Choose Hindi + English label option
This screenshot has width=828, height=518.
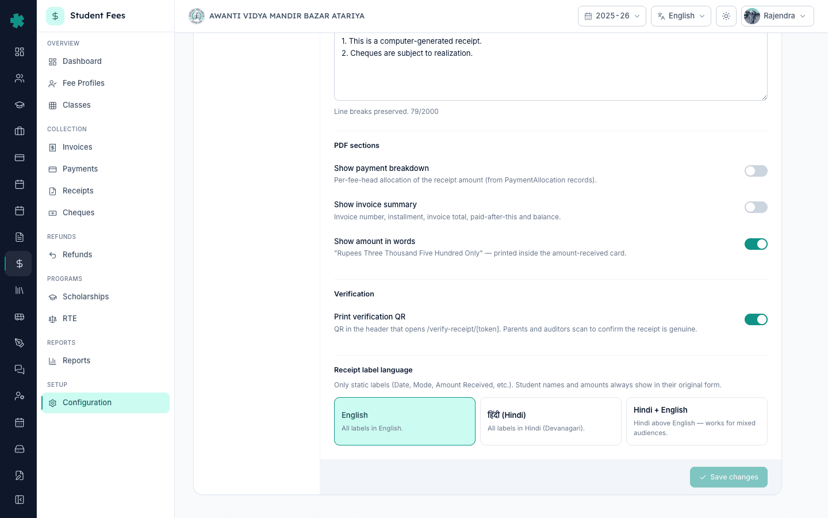[697, 421]
